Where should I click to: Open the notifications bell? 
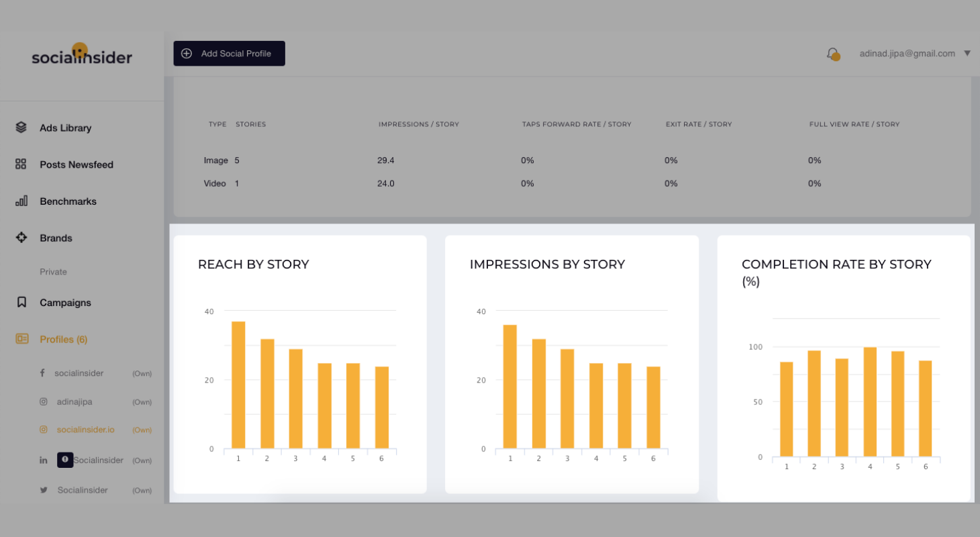pos(832,54)
